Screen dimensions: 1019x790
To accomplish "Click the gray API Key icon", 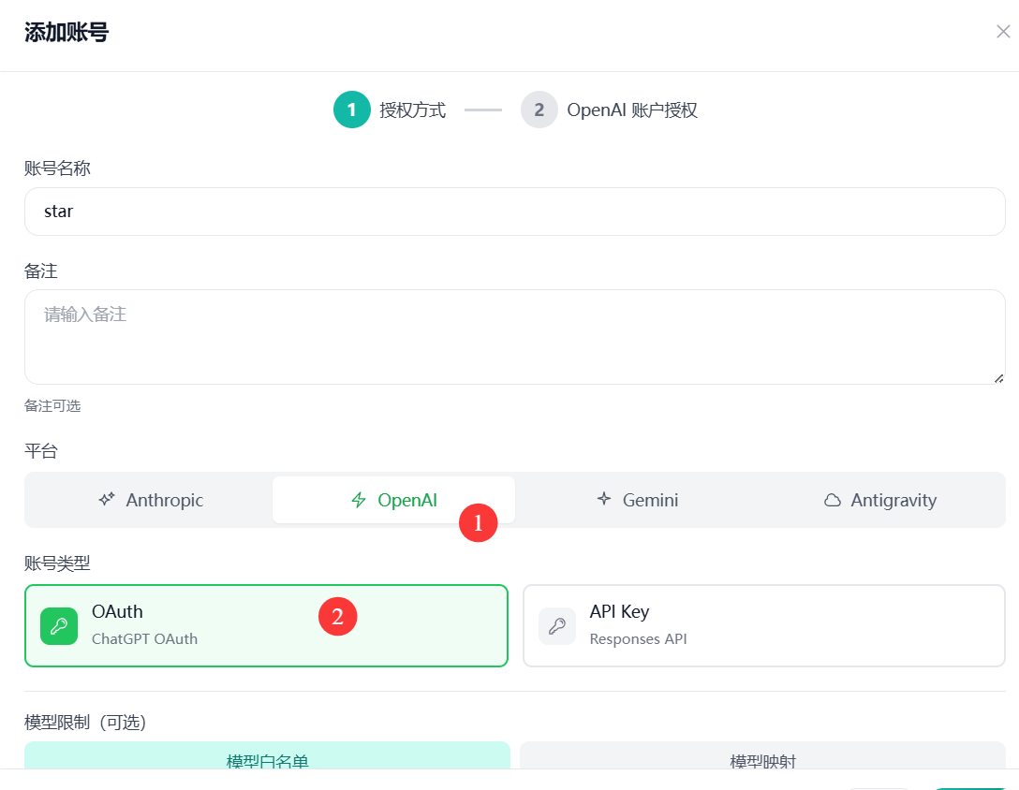I will (557, 626).
